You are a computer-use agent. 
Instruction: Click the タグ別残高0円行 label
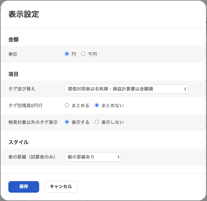25,106
